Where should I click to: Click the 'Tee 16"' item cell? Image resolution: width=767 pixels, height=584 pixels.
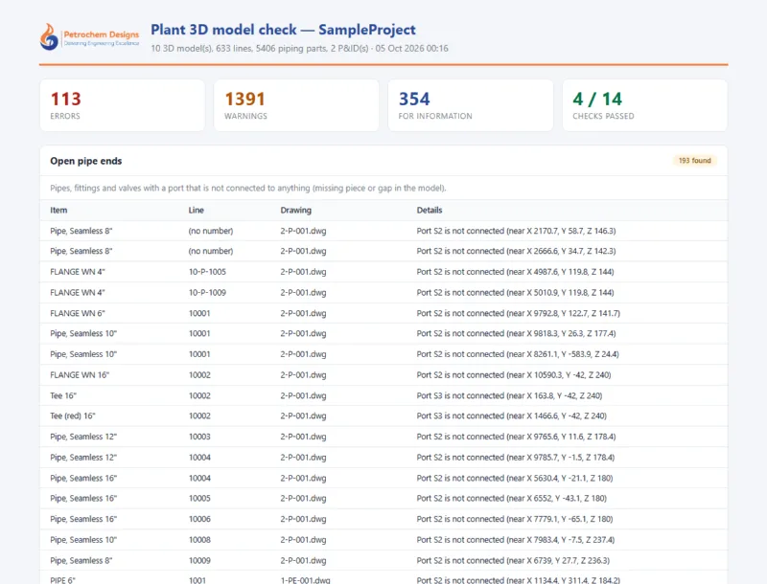[x=63, y=395]
